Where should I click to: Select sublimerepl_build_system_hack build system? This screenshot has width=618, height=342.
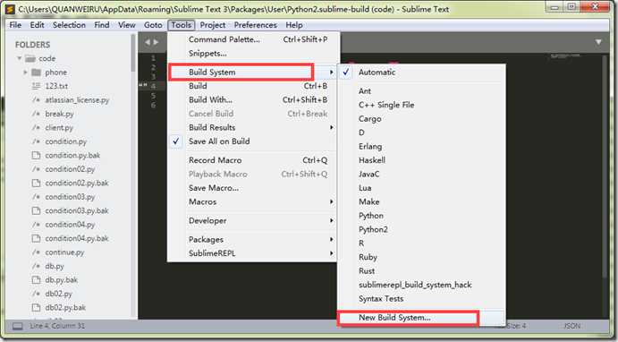[422, 285]
